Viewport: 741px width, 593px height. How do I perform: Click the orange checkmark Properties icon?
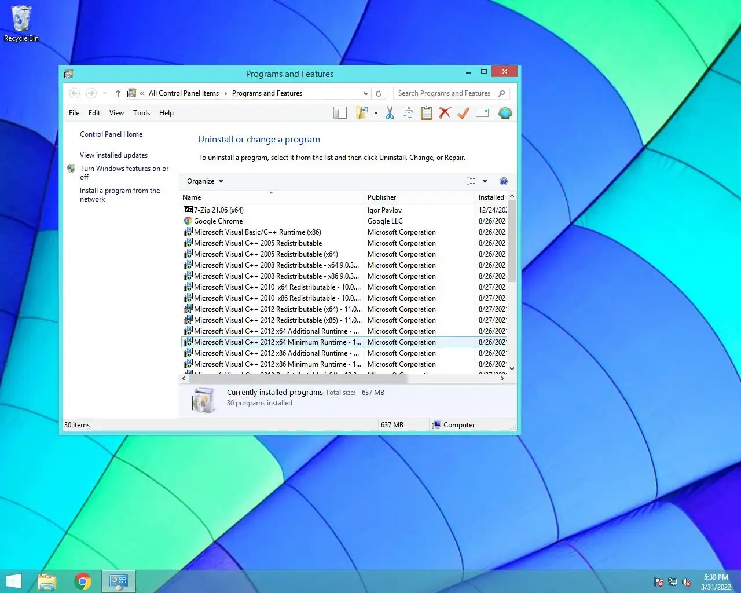pos(463,113)
